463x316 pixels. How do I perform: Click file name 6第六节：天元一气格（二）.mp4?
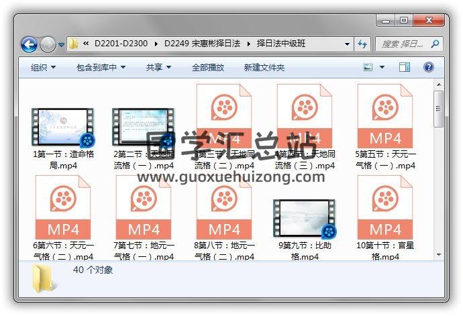click(x=63, y=251)
